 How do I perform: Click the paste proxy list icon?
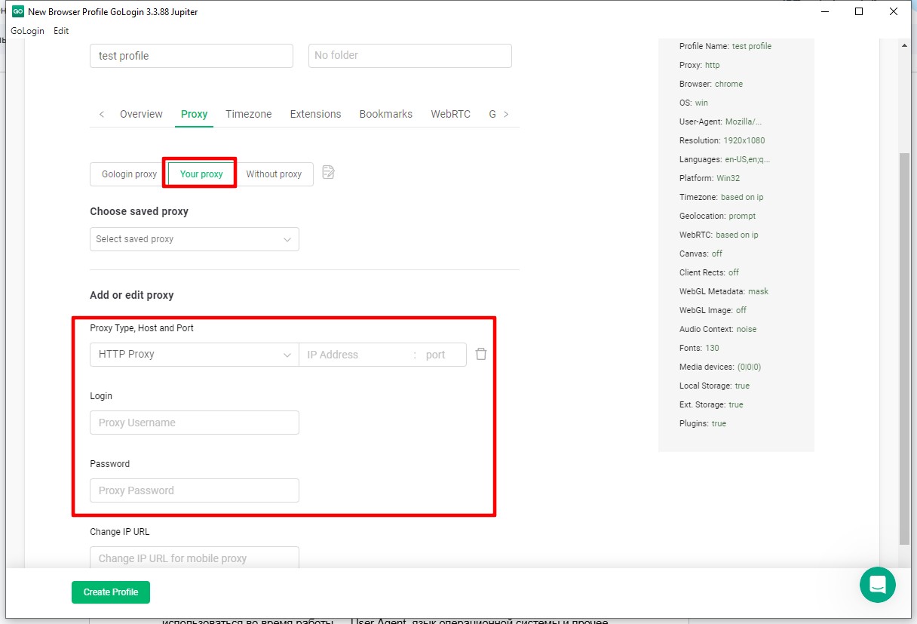(x=328, y=173)
